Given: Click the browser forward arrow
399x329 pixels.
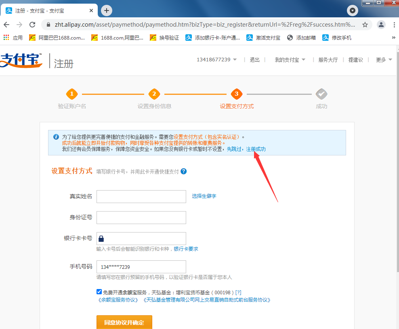Looking at the screenshot, I should coord(19,25).
